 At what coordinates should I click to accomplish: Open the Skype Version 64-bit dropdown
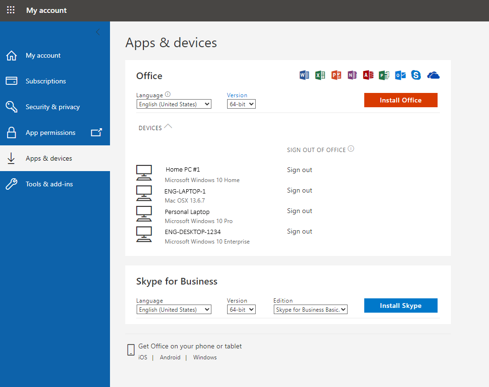(241, 309)
